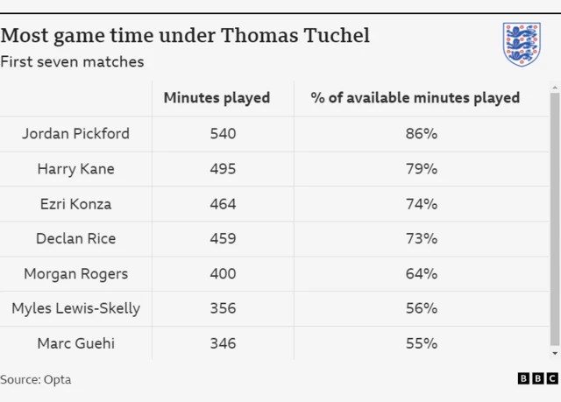The height and width of the screenshot is (402, 561).
Task: Click the chart title about Thomas Tuchel
Action: 185,35
